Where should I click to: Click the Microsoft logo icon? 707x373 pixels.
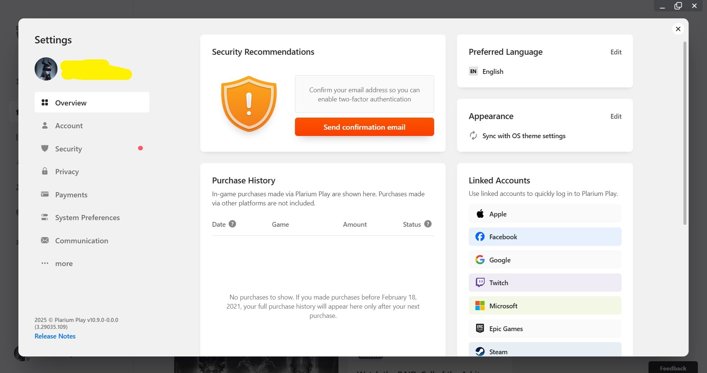tap(480, 306)
